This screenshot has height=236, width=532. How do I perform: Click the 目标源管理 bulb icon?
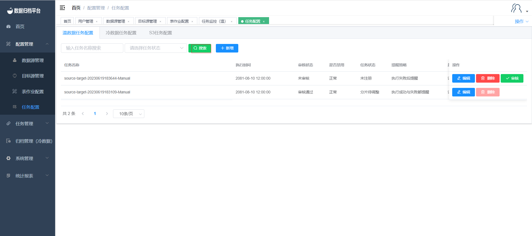tap(15, 76)
